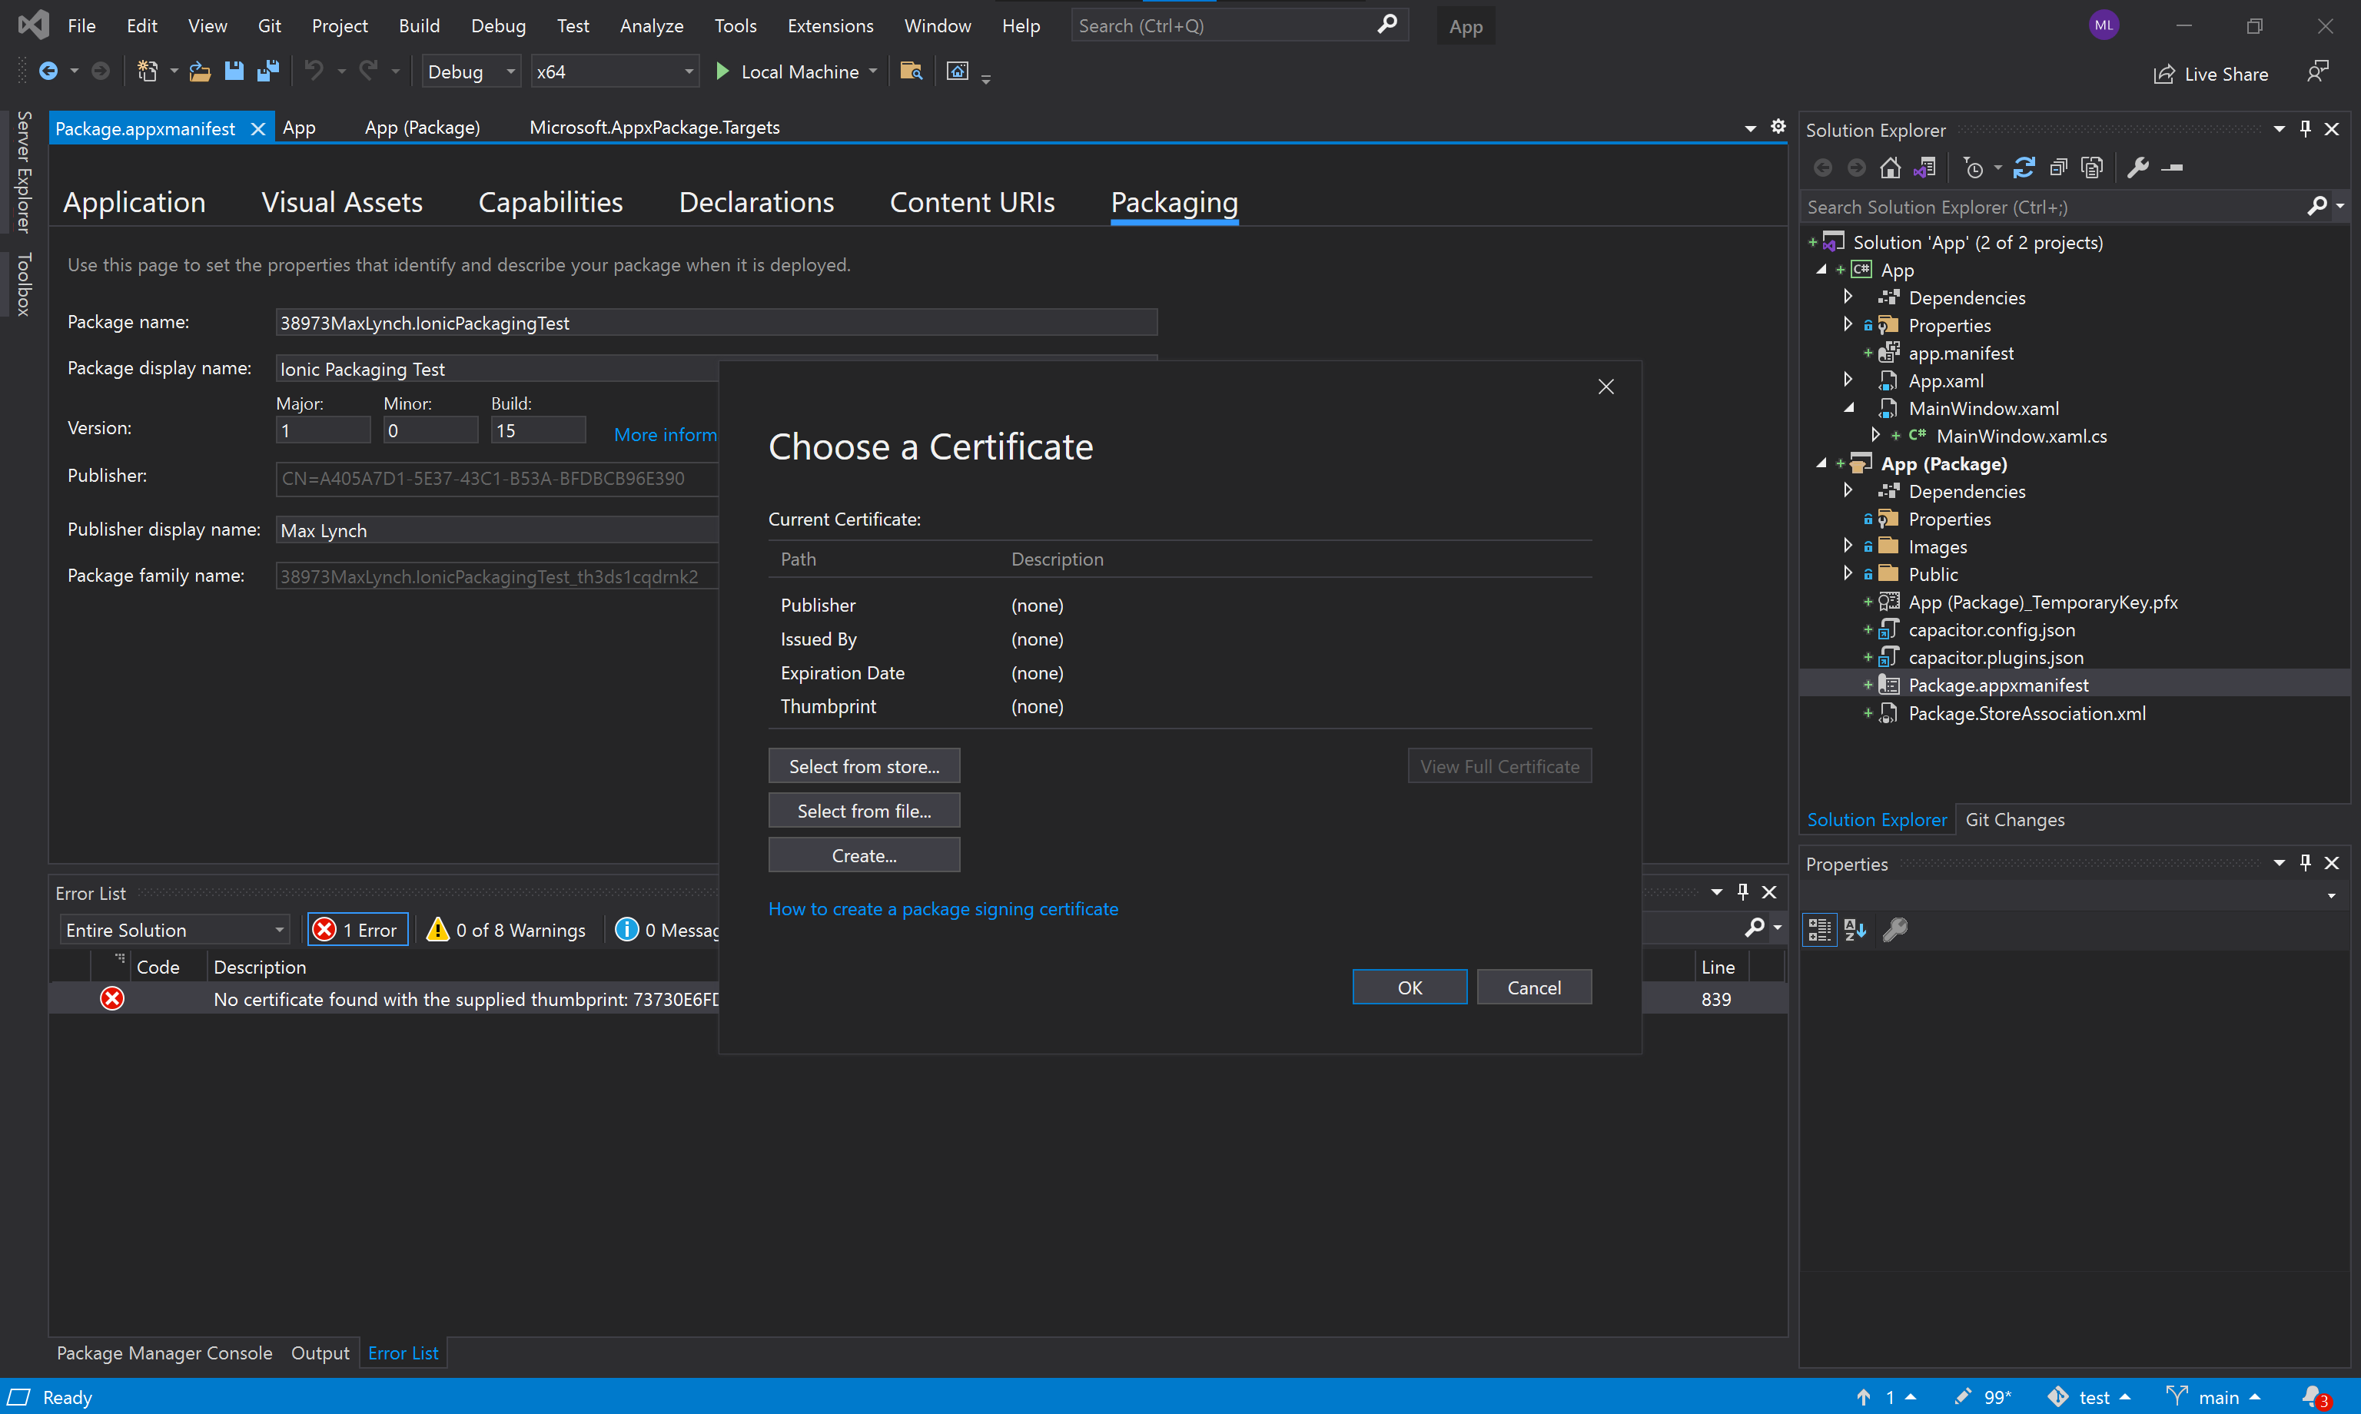Image resolution: width=2361 pixels, height=1414 pixels.
Task: Click the Save All icon
Action: pyautogui.click(x=267, y=71)
